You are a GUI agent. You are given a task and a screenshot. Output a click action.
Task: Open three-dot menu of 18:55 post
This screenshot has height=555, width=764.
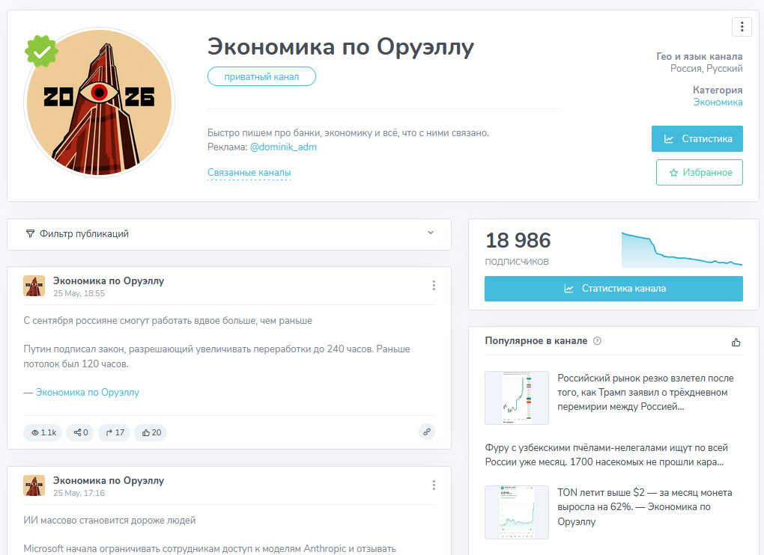coord(434,286)
